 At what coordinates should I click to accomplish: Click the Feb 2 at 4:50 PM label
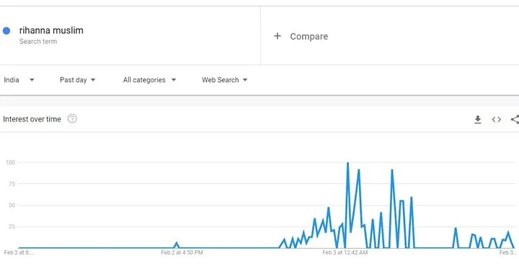[182, 252]
